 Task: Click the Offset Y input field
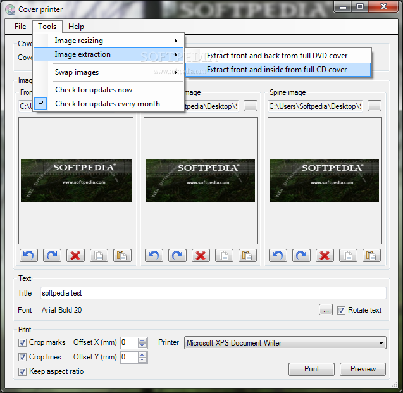pyautogui.click(x=129, y=358)
